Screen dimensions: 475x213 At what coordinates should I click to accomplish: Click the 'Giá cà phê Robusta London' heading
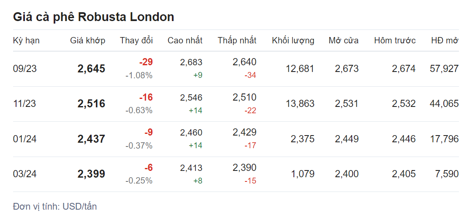[93, 17]
